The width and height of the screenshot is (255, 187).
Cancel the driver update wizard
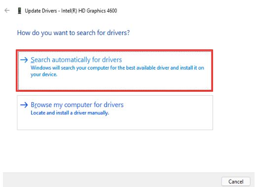tap(236, 182)
